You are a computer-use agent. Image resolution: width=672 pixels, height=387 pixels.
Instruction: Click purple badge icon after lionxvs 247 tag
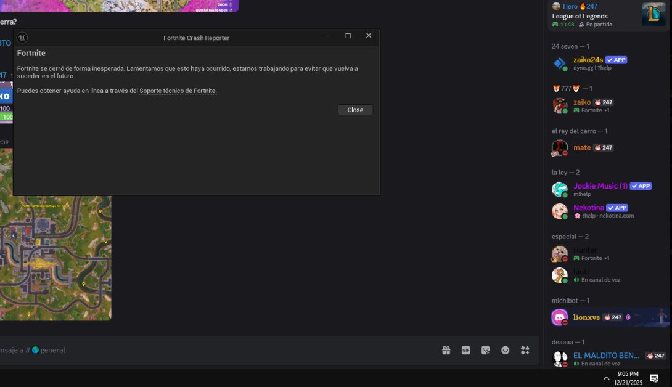pyautogui.click(x=628, y=317)
